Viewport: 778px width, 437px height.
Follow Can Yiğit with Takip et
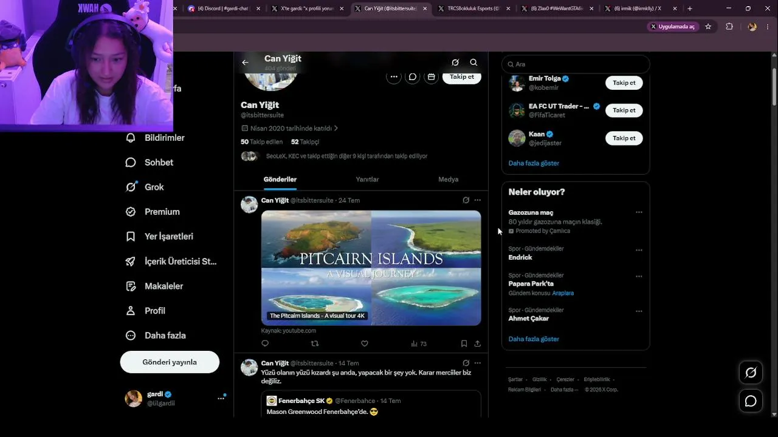pos(462,77)
